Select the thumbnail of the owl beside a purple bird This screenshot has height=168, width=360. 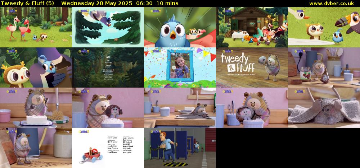tap(36, 67)
